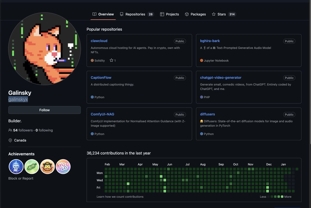Open the chatgpt-video-generator repository
Screen dimensions: 311x208
click(x=221, y=78)
